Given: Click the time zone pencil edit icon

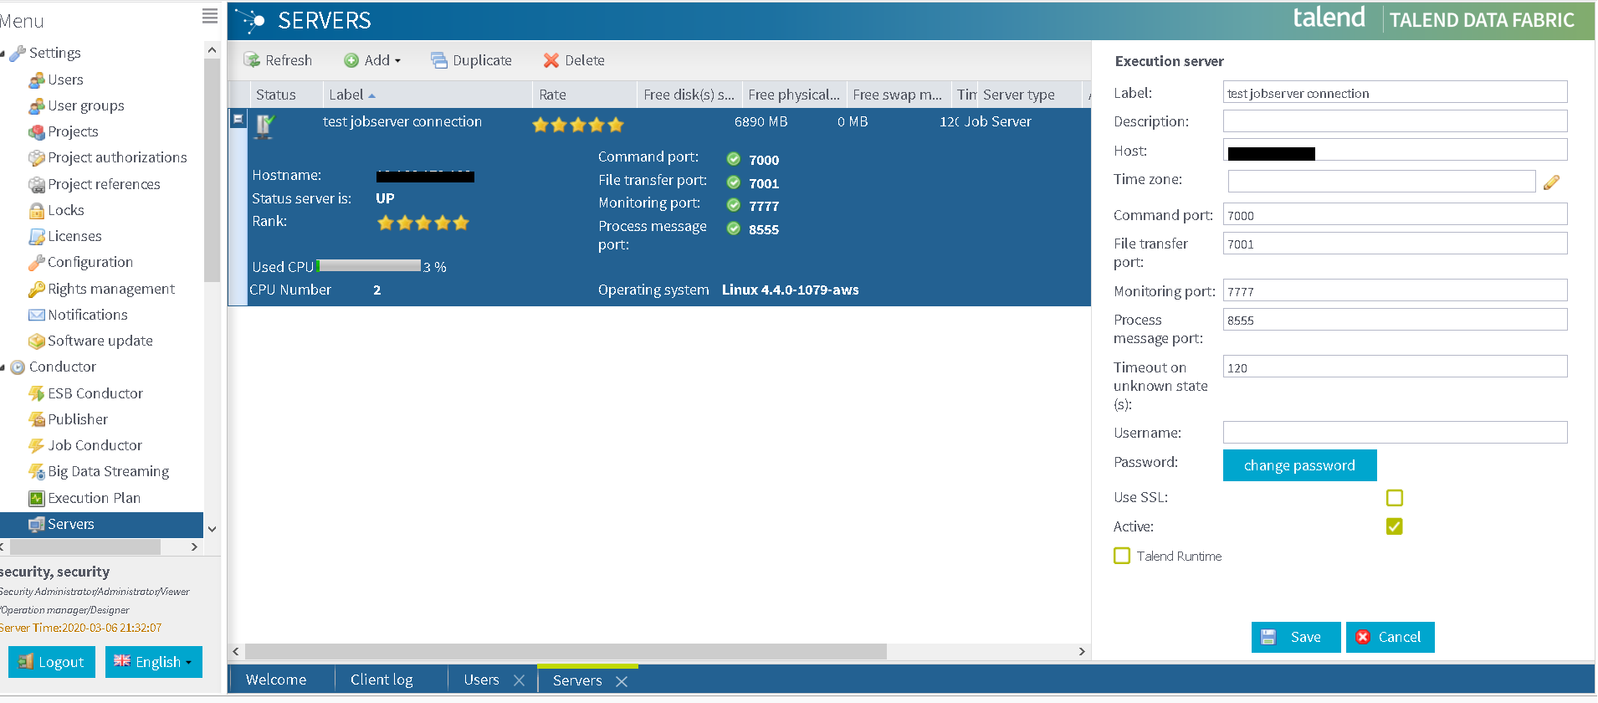Looking at the screenshot, I should 1551,182.
